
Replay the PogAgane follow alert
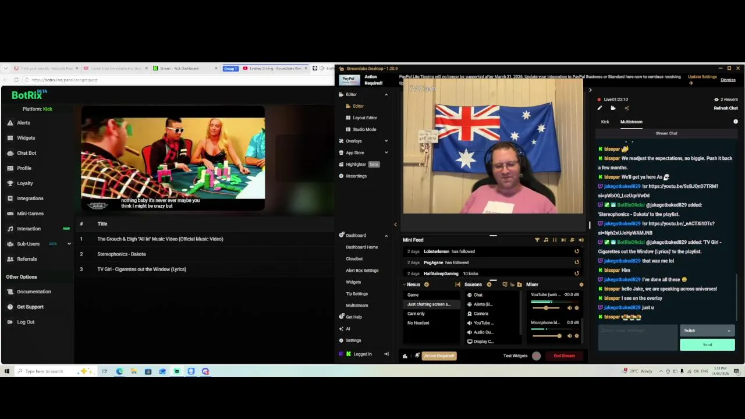[577, 262]
